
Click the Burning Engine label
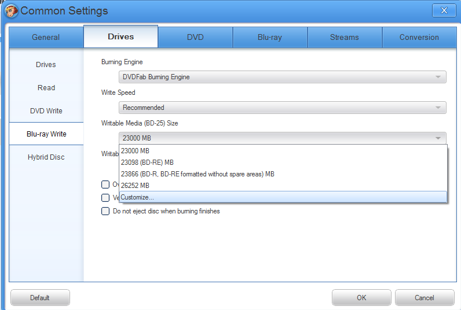[x=122, y=62]
